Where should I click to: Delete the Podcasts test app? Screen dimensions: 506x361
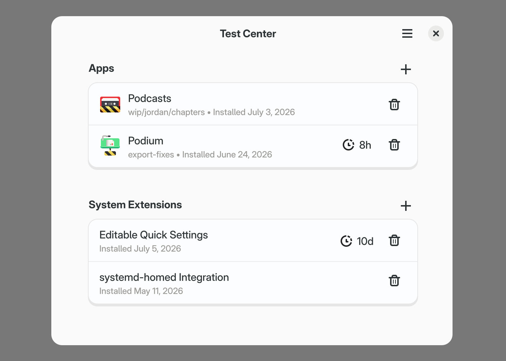pos(394,105)
